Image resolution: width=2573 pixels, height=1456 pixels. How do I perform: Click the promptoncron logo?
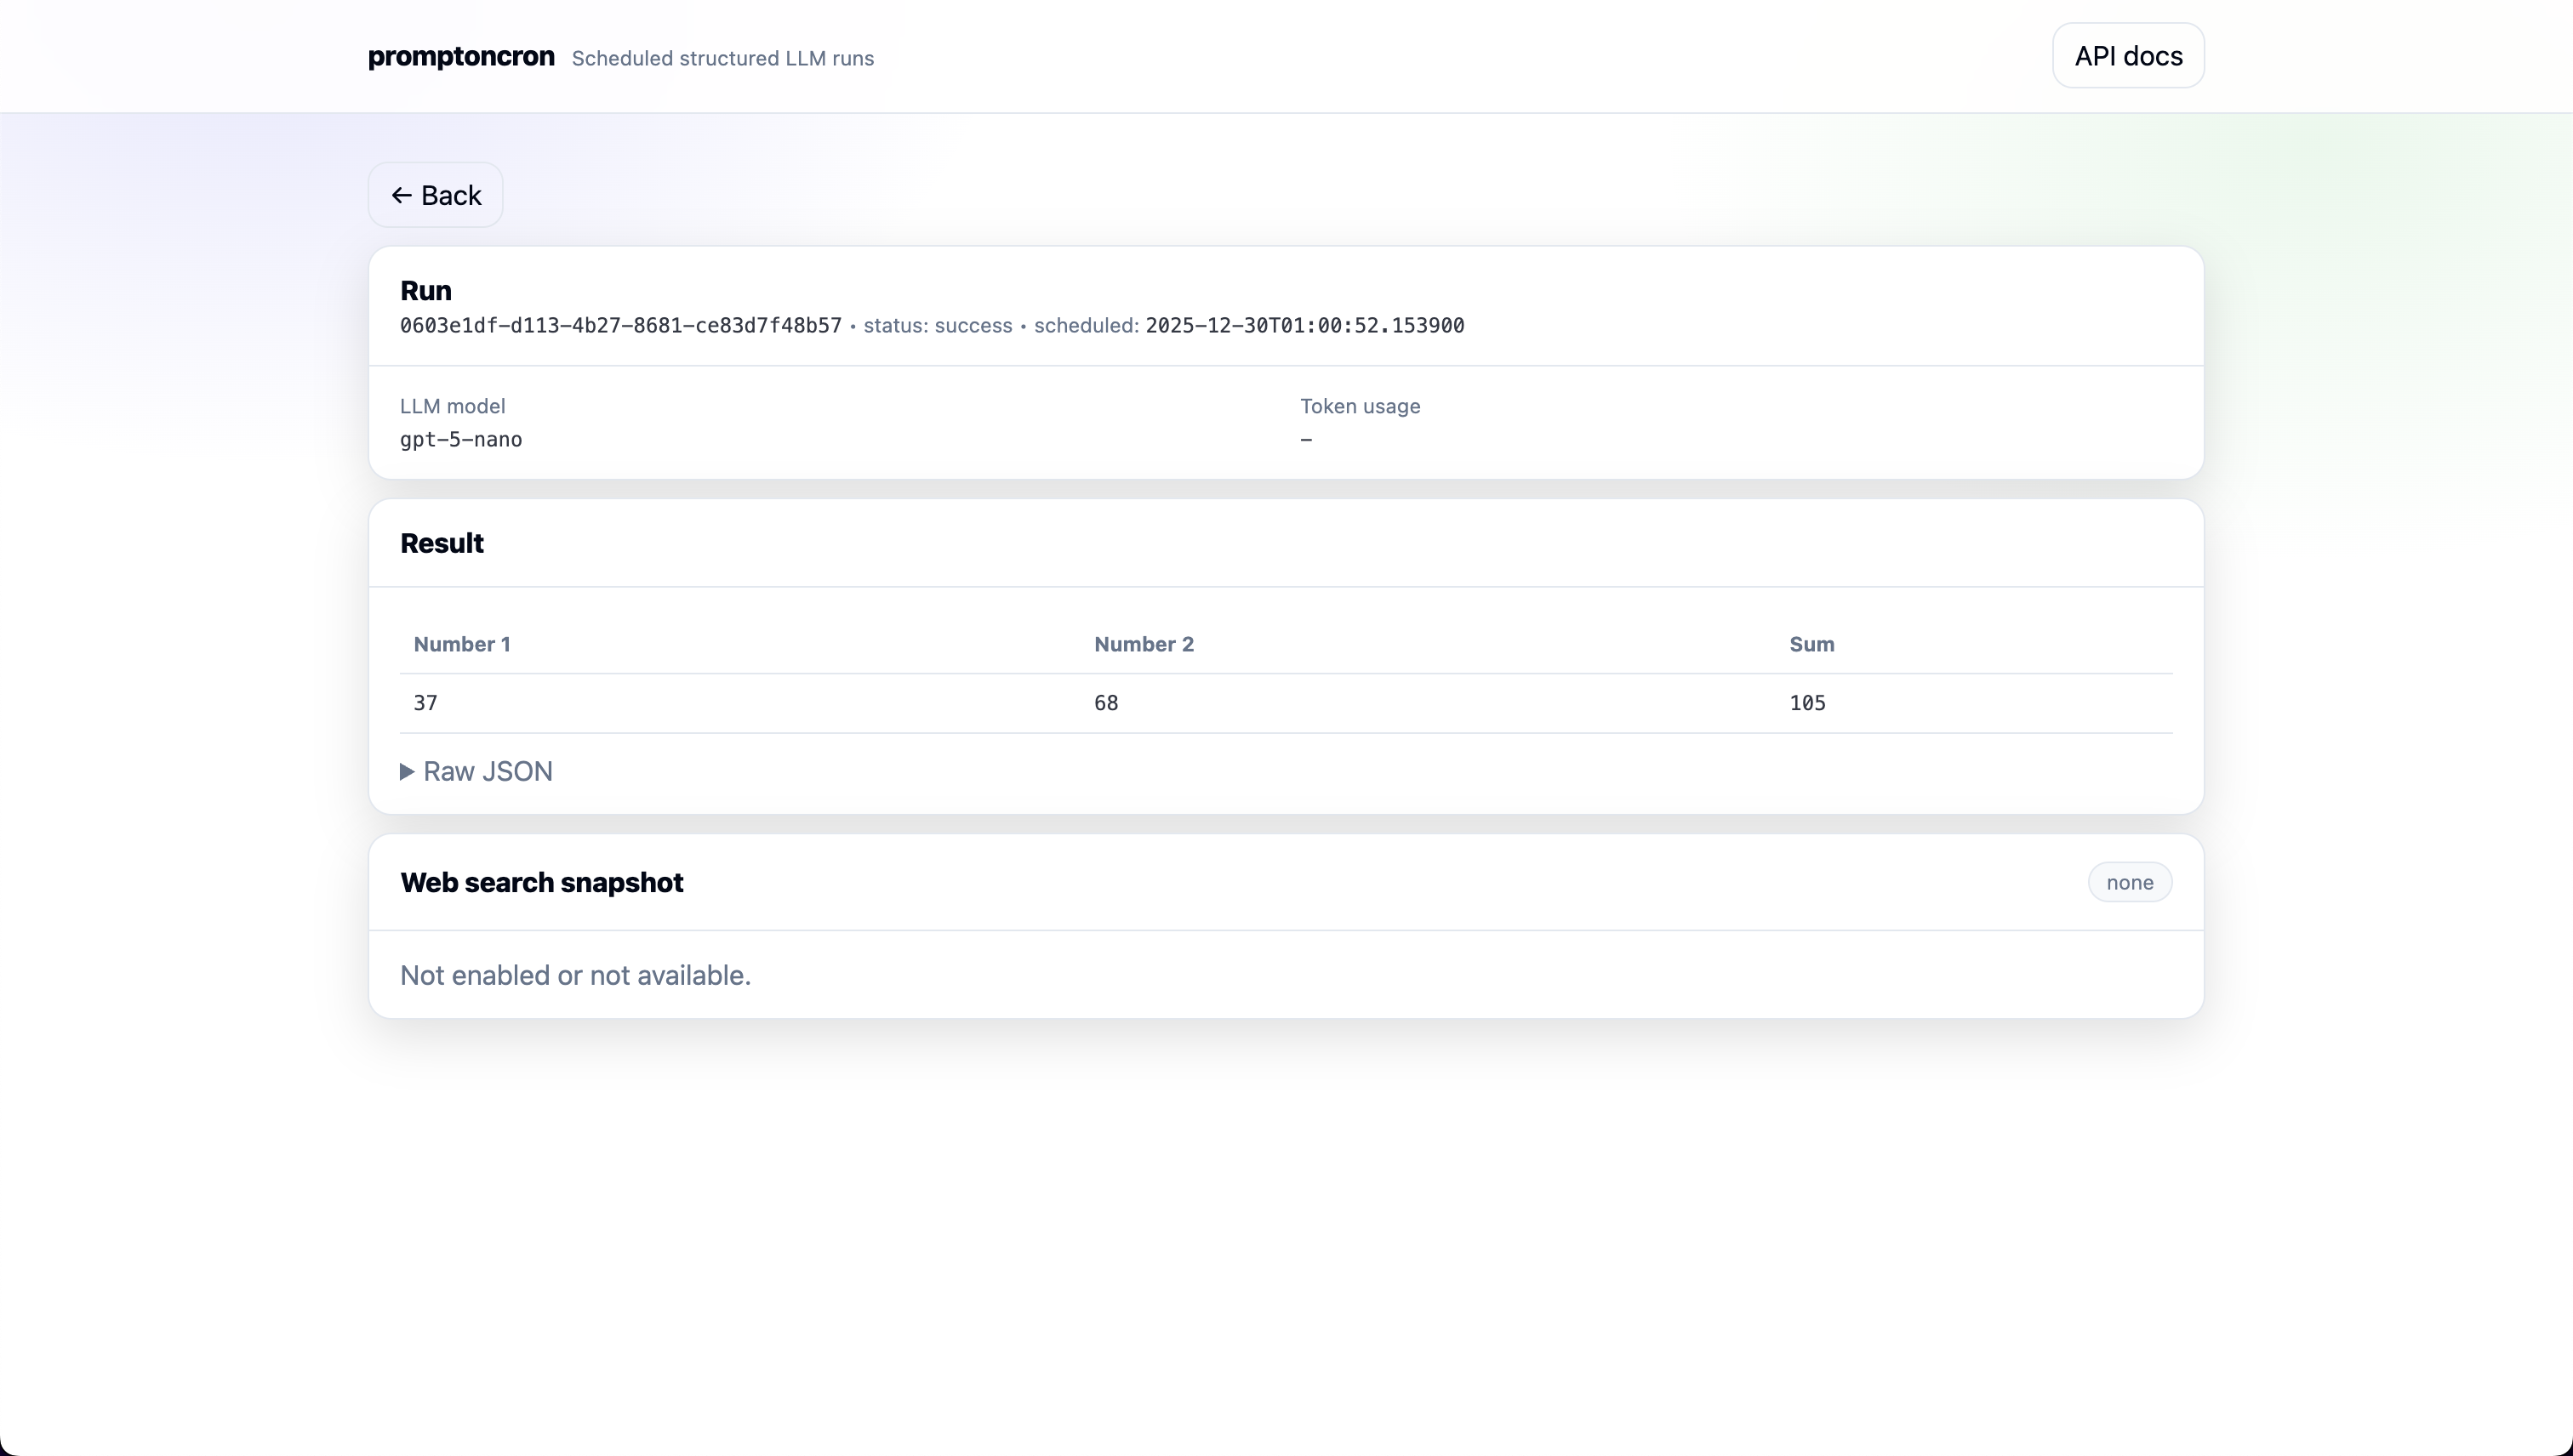pyautogui.click(x=460, y=57)
